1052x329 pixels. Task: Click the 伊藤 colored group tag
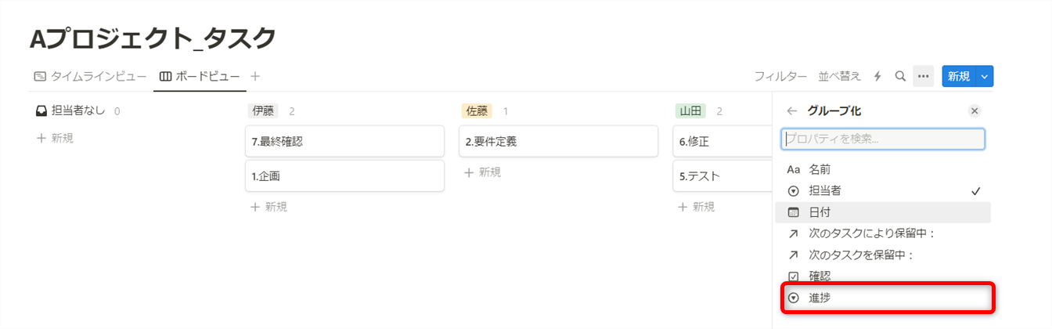click(x=261, y=111)
